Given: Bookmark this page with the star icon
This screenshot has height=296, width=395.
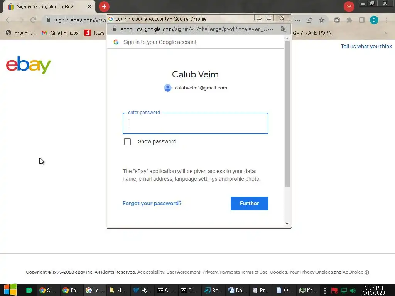Looking at the screenshot, I should pos(322,20).
